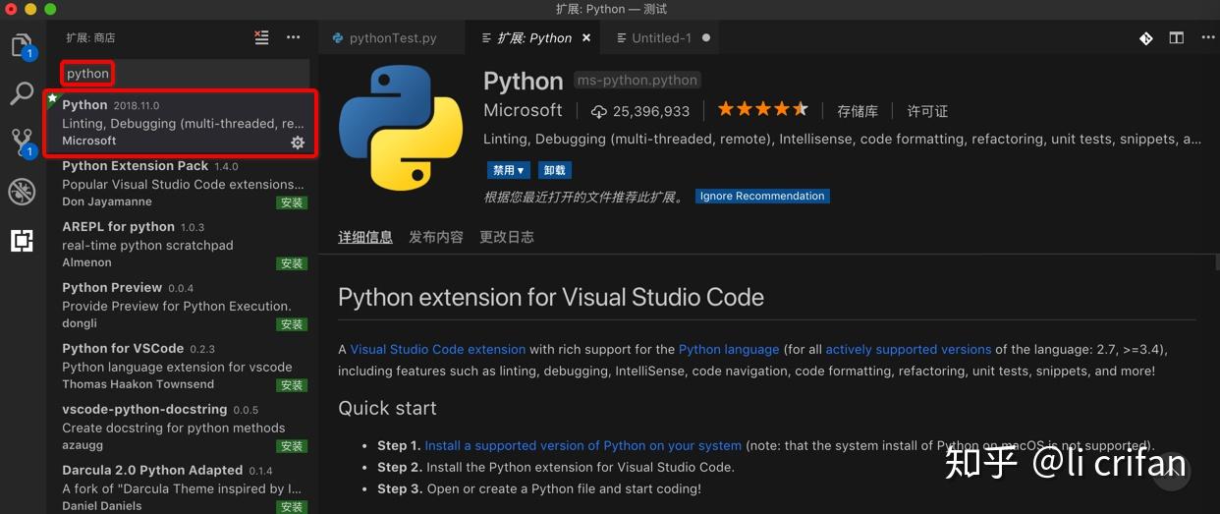The width and height of the screenshot is (1220, 514).
Task: Click the Ignore Recommendation button
Action: 761,196
